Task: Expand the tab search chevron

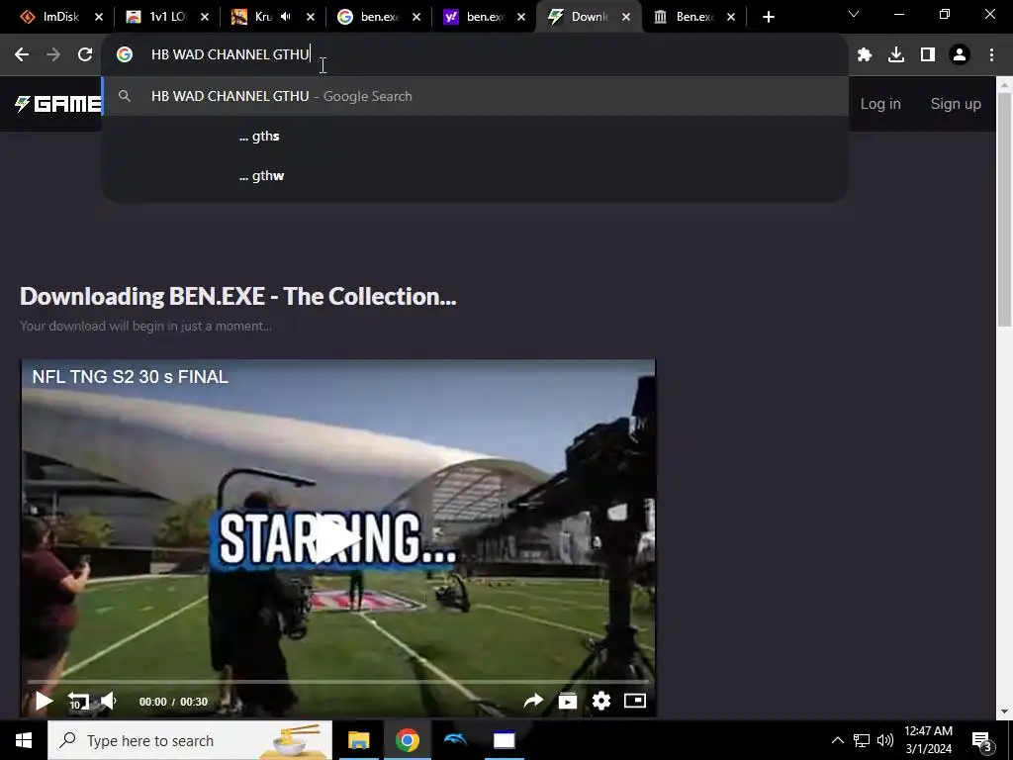Action: click(854, 14)
